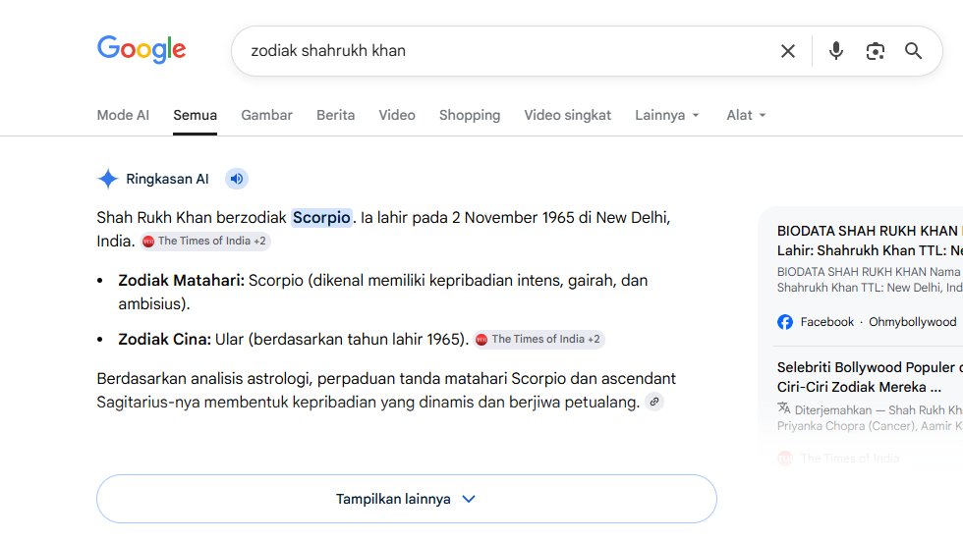Click the Facebook icon in source card
The image size is (963, 541).
tap(785, 322)
